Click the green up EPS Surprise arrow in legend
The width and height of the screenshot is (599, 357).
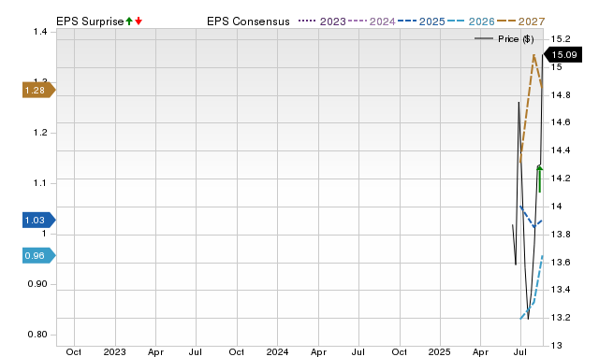point(129,21)
